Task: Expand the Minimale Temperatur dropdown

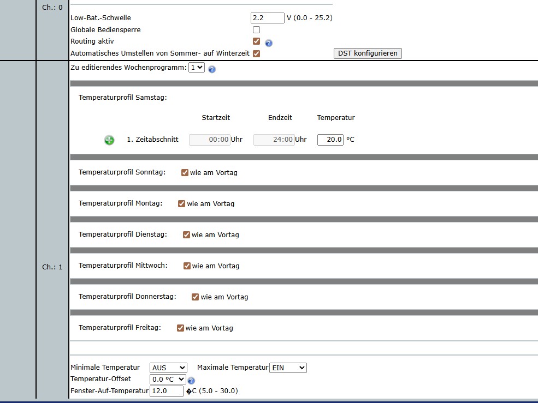Action: [x=168, y=368]
